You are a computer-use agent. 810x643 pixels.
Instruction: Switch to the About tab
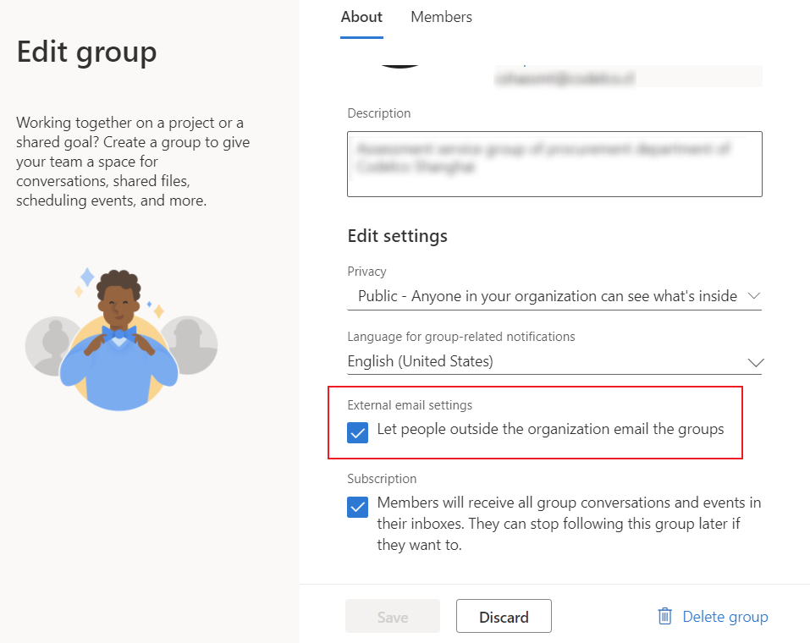361,17
